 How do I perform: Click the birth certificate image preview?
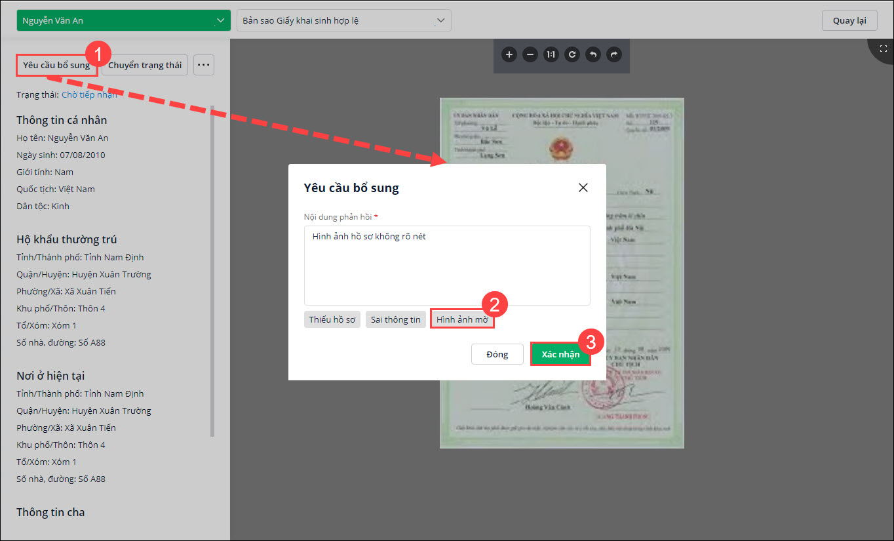tap(562, 273)
